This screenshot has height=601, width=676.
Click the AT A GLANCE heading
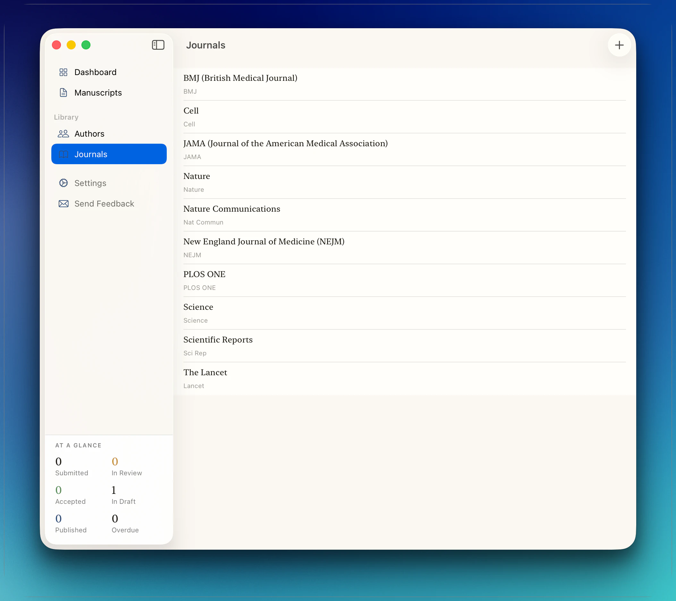tap(78, 445)
